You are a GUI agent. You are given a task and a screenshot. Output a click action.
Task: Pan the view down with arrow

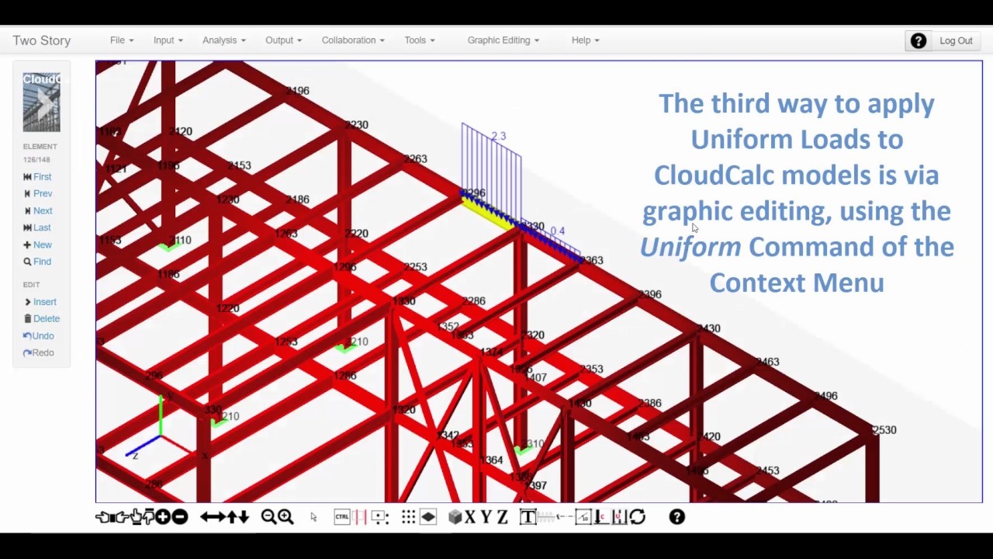pos(244,517)
